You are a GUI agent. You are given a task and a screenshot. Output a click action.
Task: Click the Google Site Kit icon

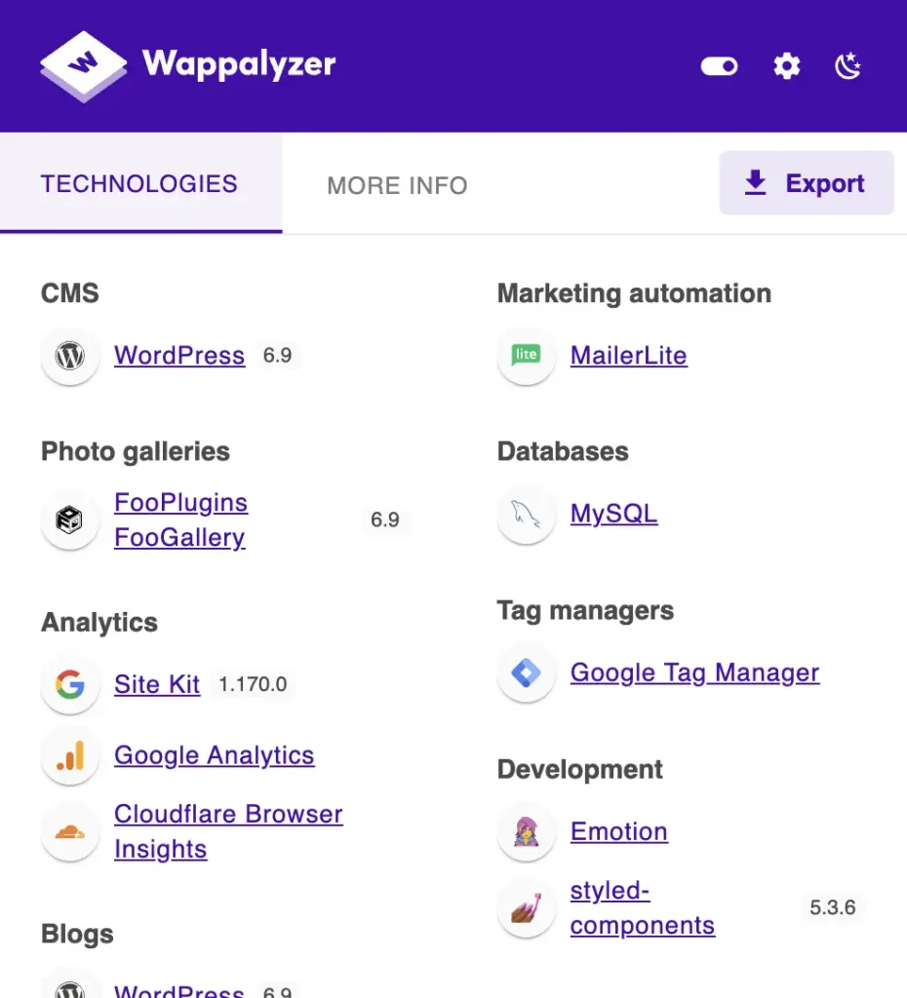click(x=70, y=685)
